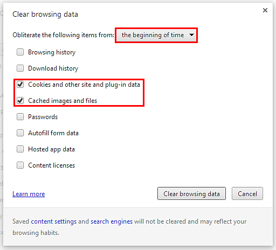
Task: Follow the search engines link
Action: (x=112, y=221)
